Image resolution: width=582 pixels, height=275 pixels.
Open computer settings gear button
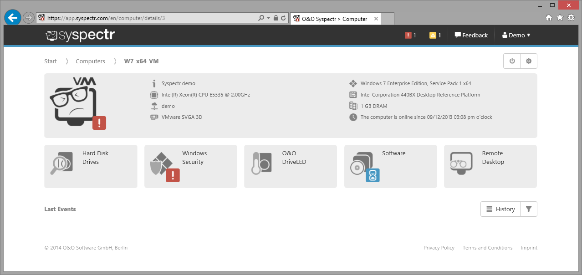(529, 61)
